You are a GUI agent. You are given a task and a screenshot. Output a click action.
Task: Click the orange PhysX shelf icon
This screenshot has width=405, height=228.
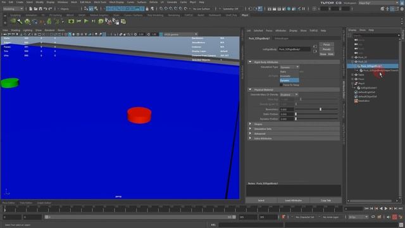click(x=42, y=22)
